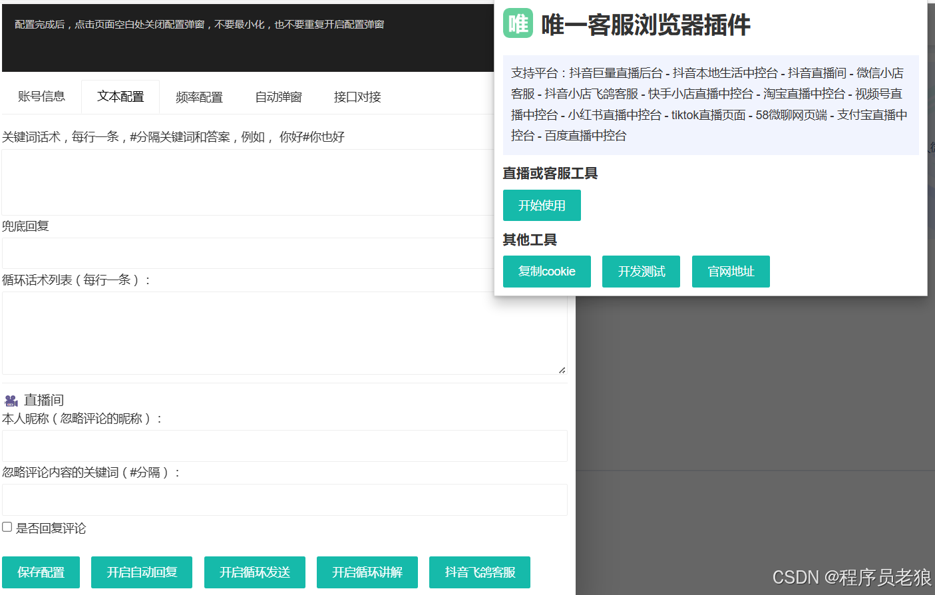Click the 支持平台 description text

coord(710,104)
